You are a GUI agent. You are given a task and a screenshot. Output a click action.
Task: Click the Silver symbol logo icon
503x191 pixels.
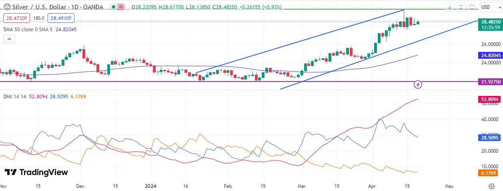coord(7,7)
